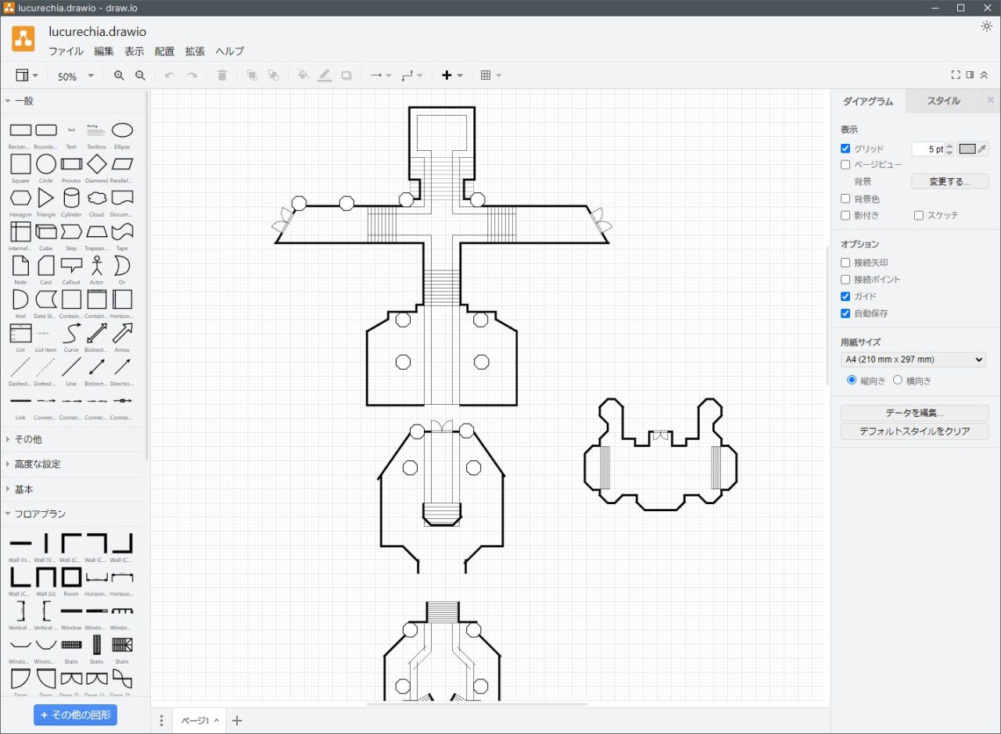Select the Diamond shape in the general shapes
This screenshot has height=734, width=1001.
tap(97, 164)
